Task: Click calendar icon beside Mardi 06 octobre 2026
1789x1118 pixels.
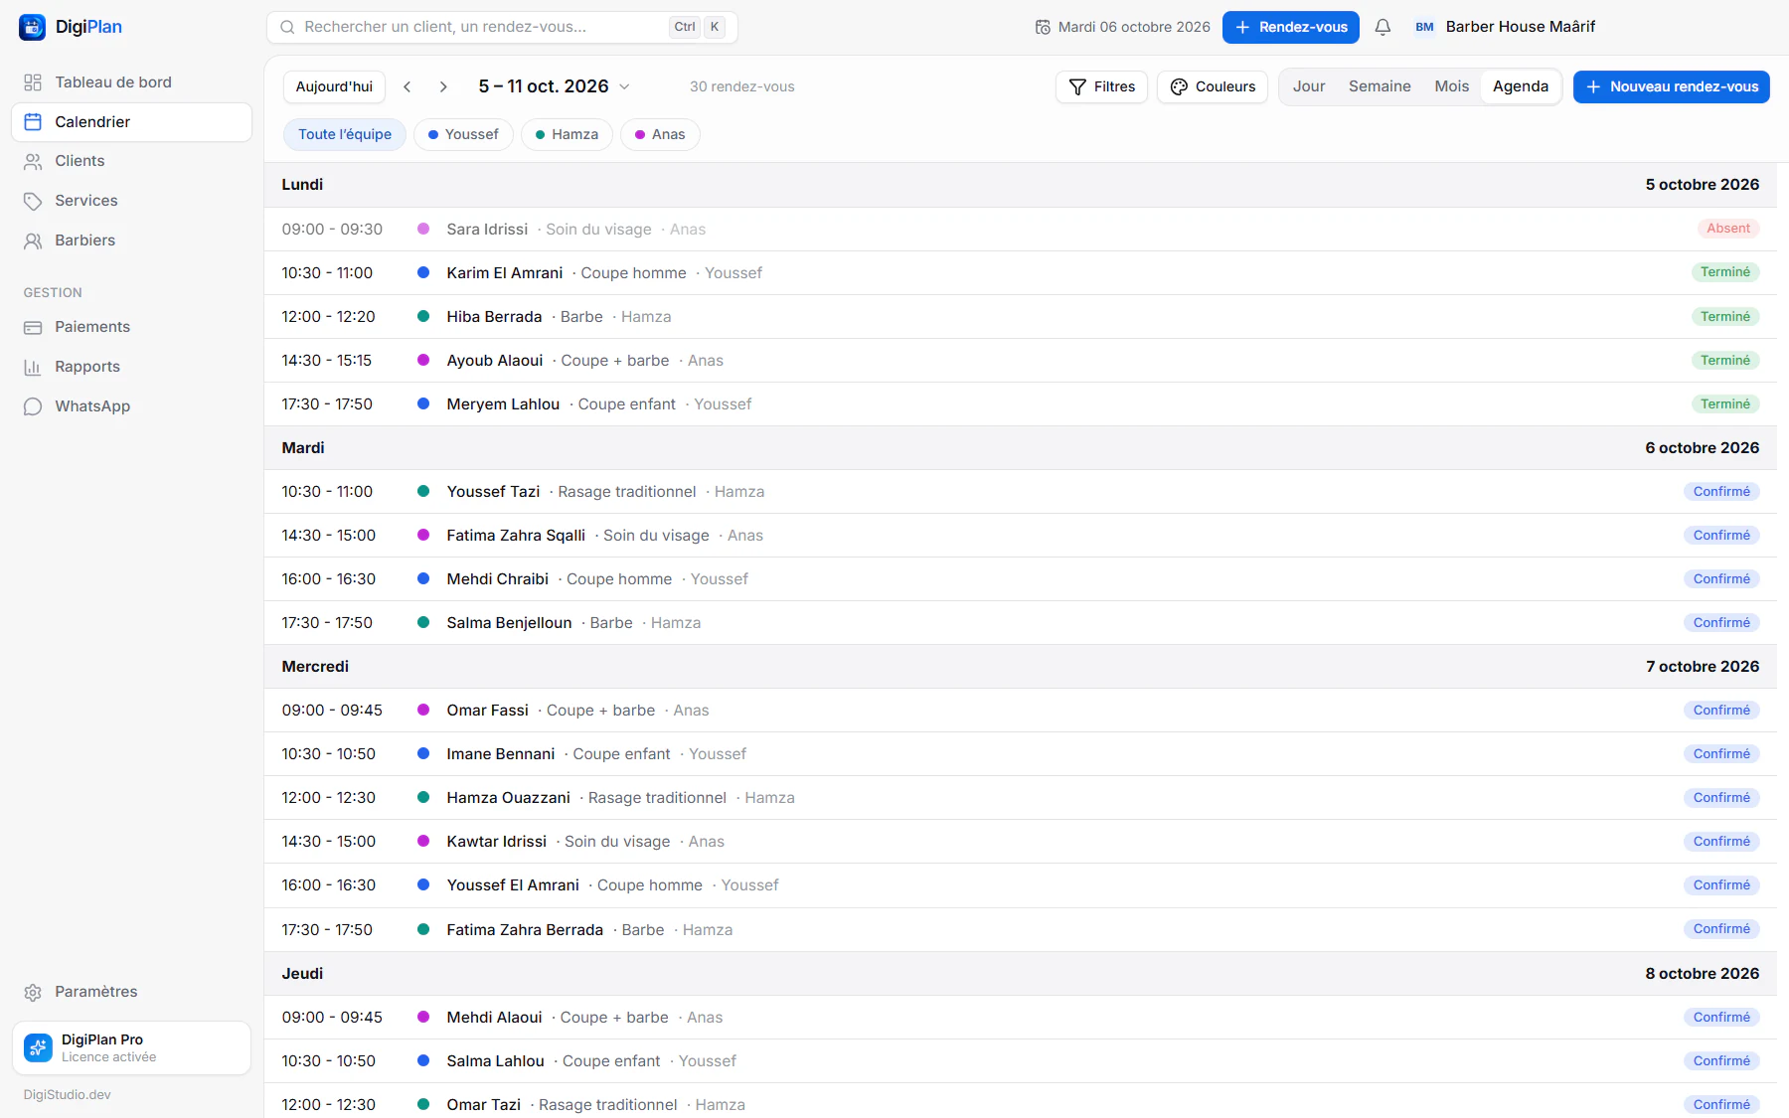Action: point(1043,27)
